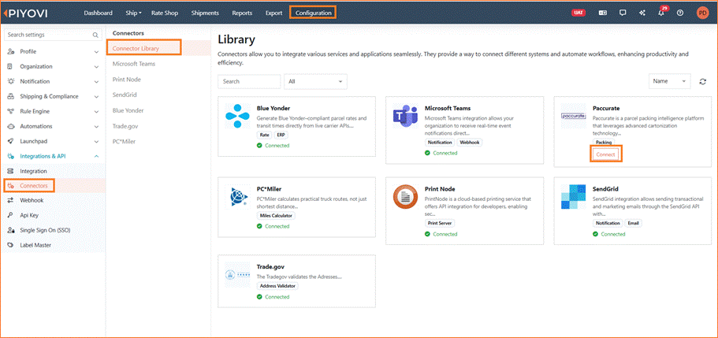Click the Trade.gov logo
This screenshot has width=718, height=338.
pyautogui.click(x=238, y=275)
